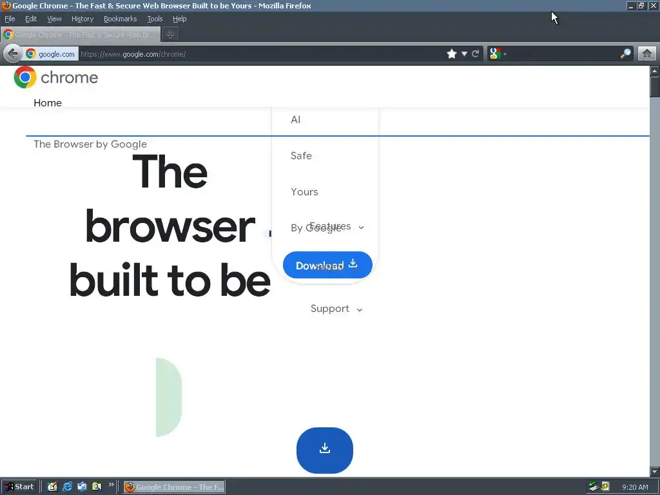
Task: Click the round download icon button at bottom
Action: point(325,450)
